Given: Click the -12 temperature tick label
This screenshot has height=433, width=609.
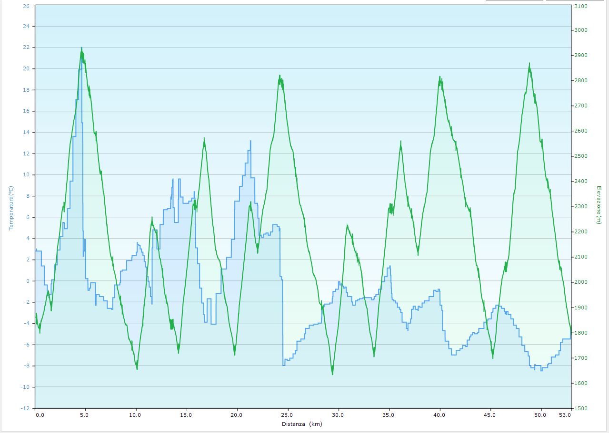Looking at the screenshot, I should (x=25, y=408).
